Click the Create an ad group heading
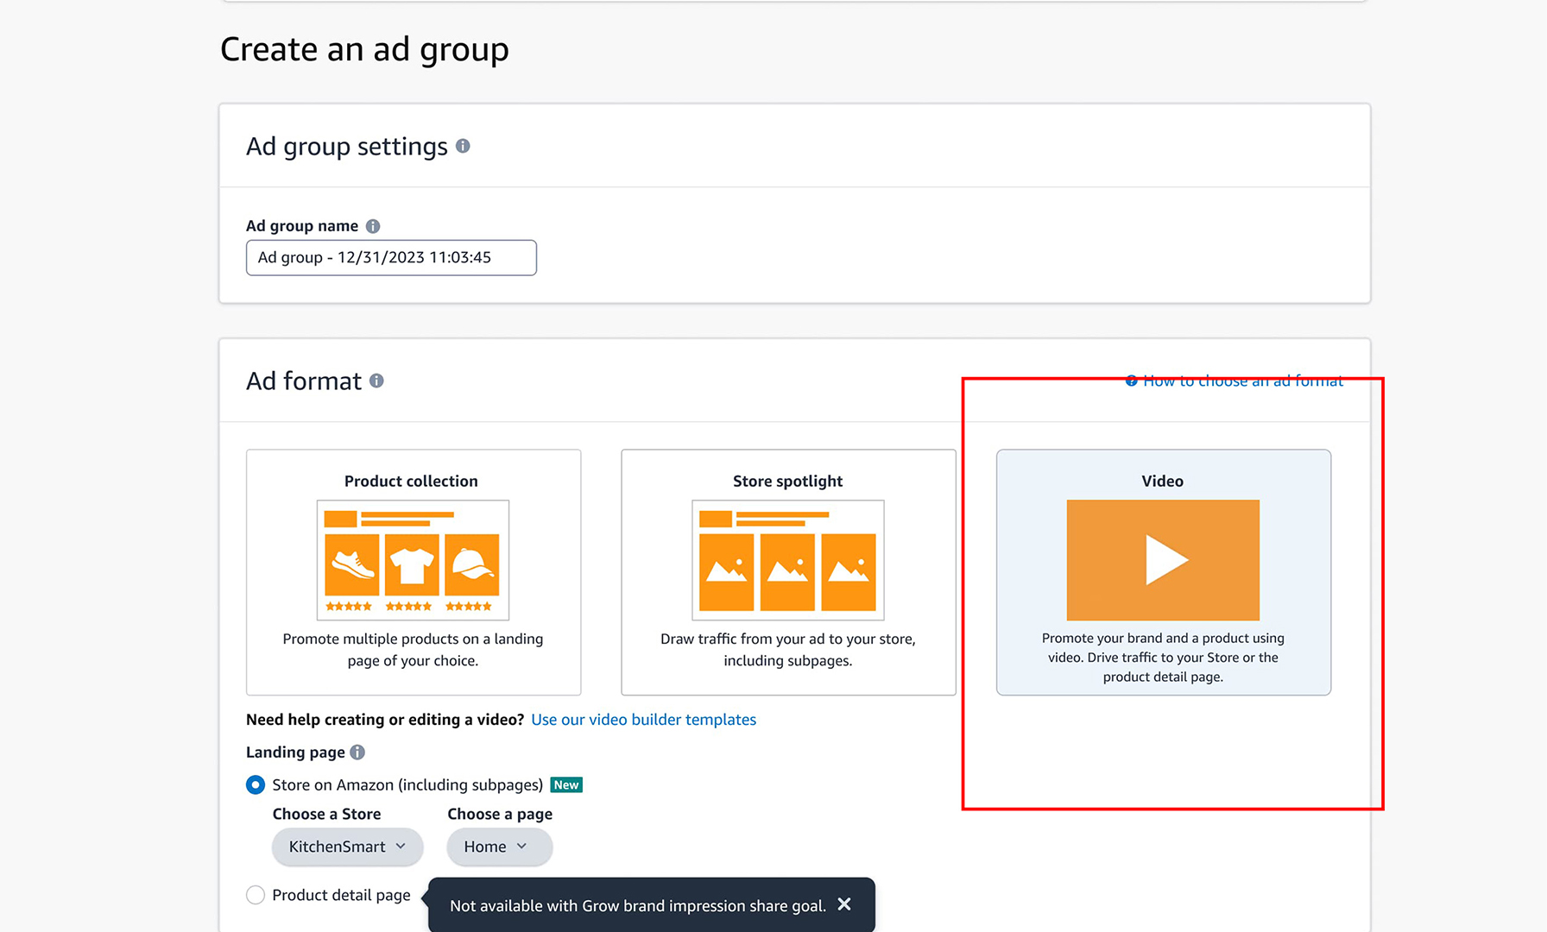This screenshot has width=1547, height=932. point(364,50)
